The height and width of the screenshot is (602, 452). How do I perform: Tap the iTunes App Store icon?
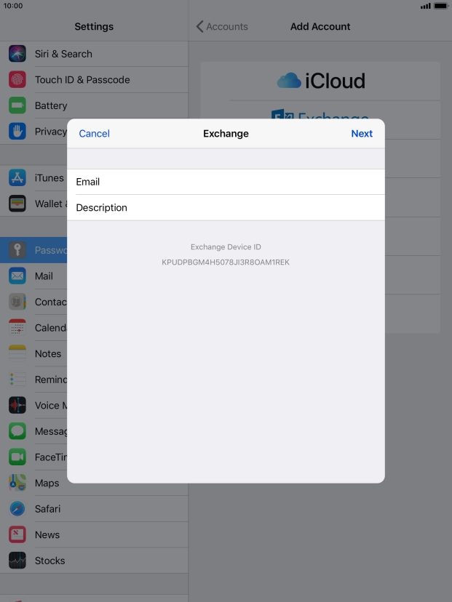[17, 178]
